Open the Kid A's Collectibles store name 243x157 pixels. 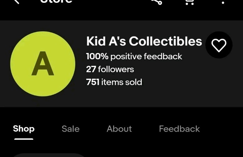point(144,41)
